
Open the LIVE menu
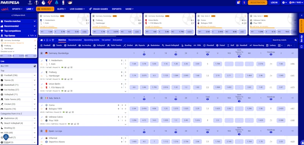tap(30, 9)
